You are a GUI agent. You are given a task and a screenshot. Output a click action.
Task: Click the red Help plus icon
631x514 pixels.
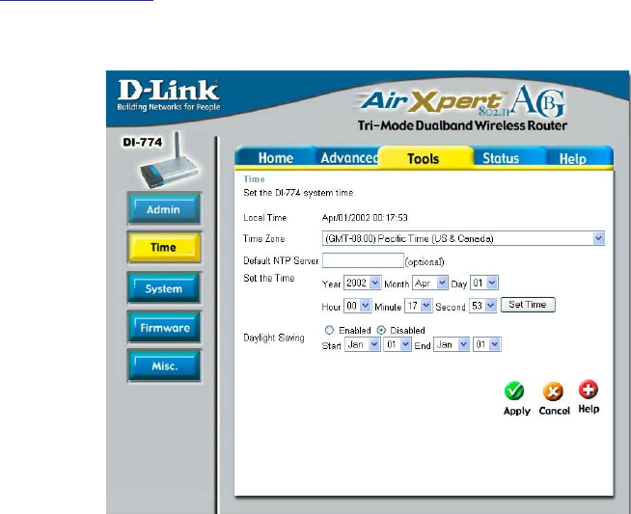click(589, 389)
